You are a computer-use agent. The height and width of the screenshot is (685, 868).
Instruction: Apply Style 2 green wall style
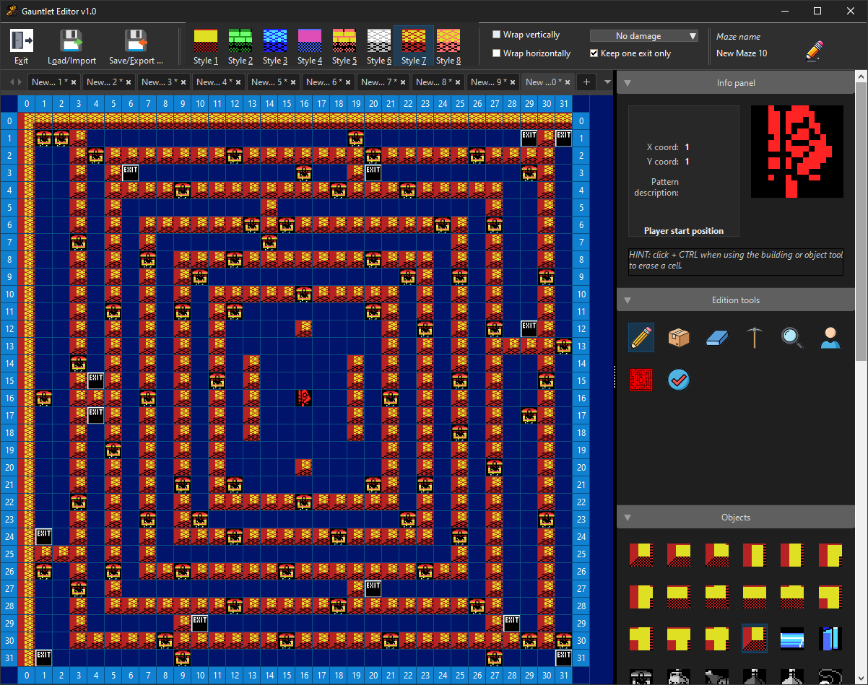pos(240,47)
